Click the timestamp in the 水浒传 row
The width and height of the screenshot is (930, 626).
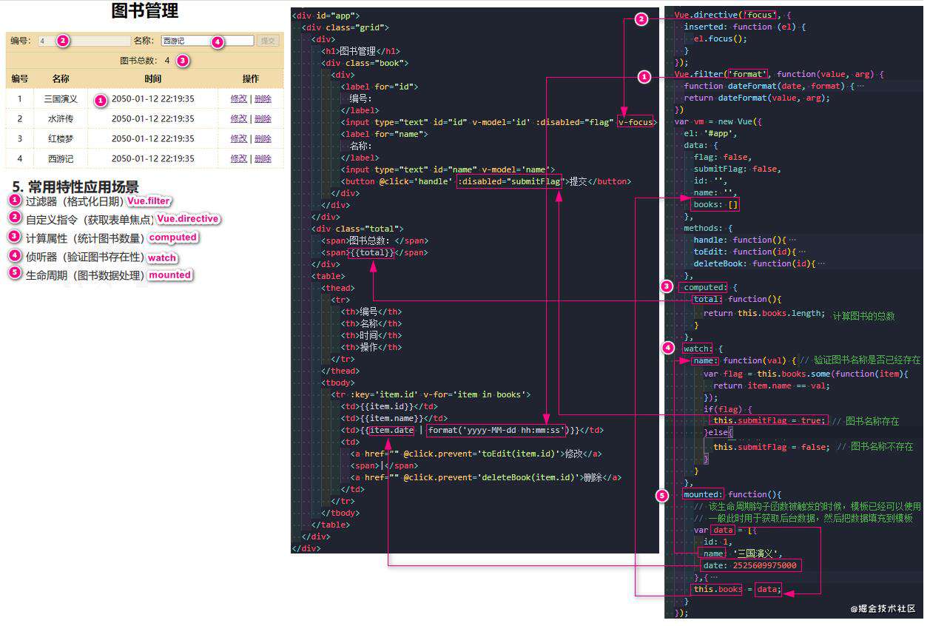[x=153, y=118]
